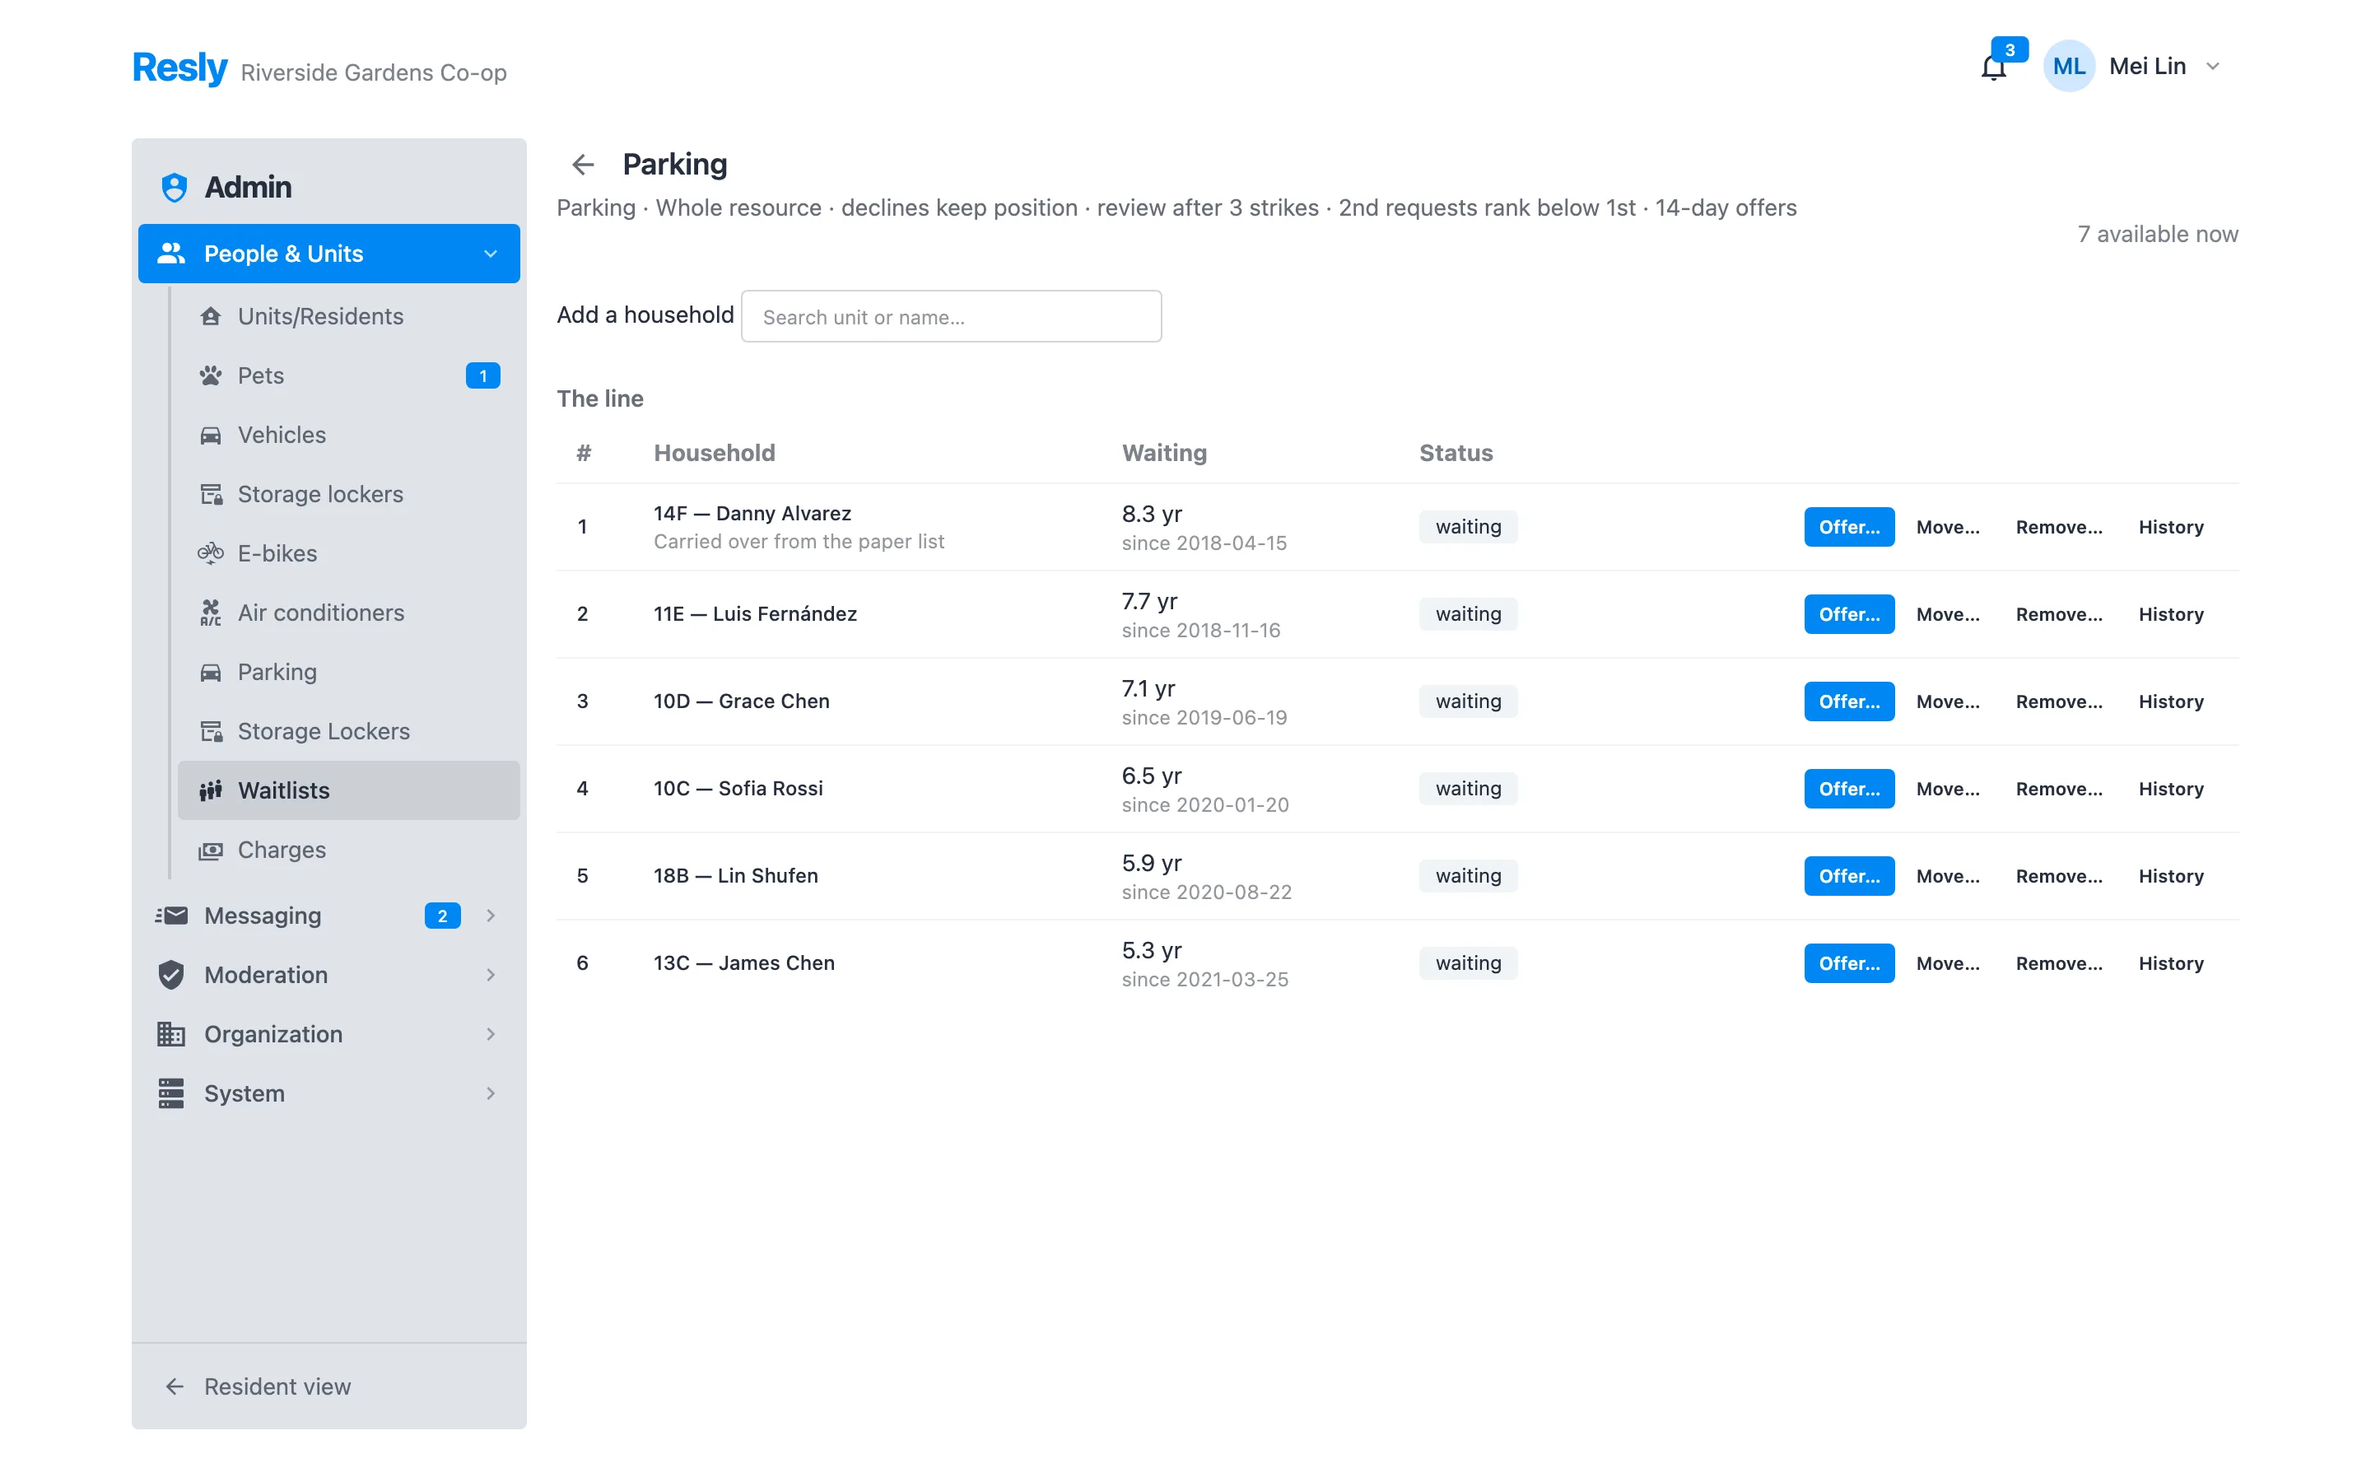Viewport: 2371px width, 1482px height.
Task: Click Remove for 10C Sofia Rossi
Action: [2058, 789]
